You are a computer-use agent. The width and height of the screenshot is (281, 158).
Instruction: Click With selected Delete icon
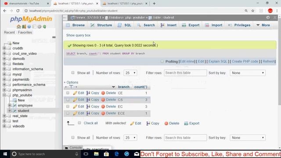pos(166,123)
